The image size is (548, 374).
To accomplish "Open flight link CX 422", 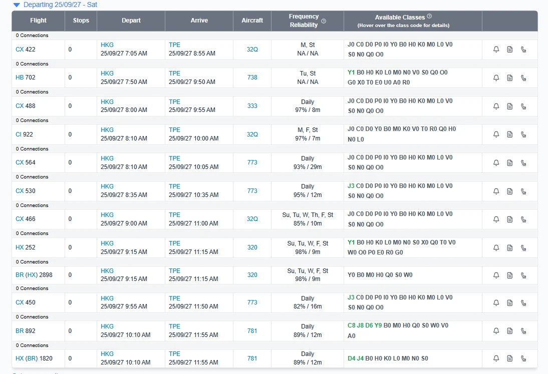I will 25,49.
